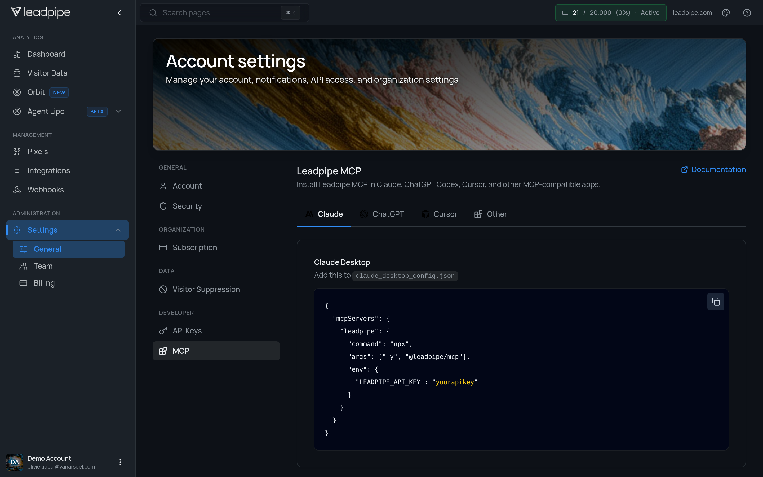763x477 pixels.
Task: Open the Documentation link
Action: point(713,170)
